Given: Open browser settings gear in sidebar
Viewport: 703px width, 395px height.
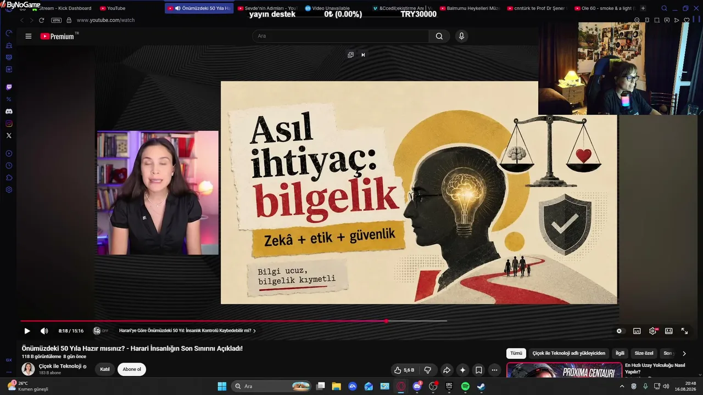Looking at the screenshot, I should click(9, 190).
